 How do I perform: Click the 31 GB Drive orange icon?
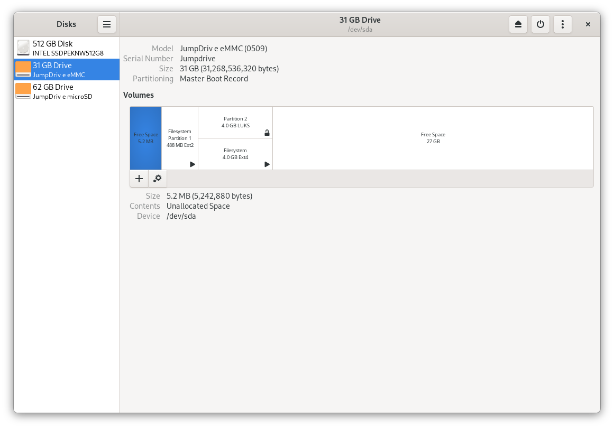23,69
